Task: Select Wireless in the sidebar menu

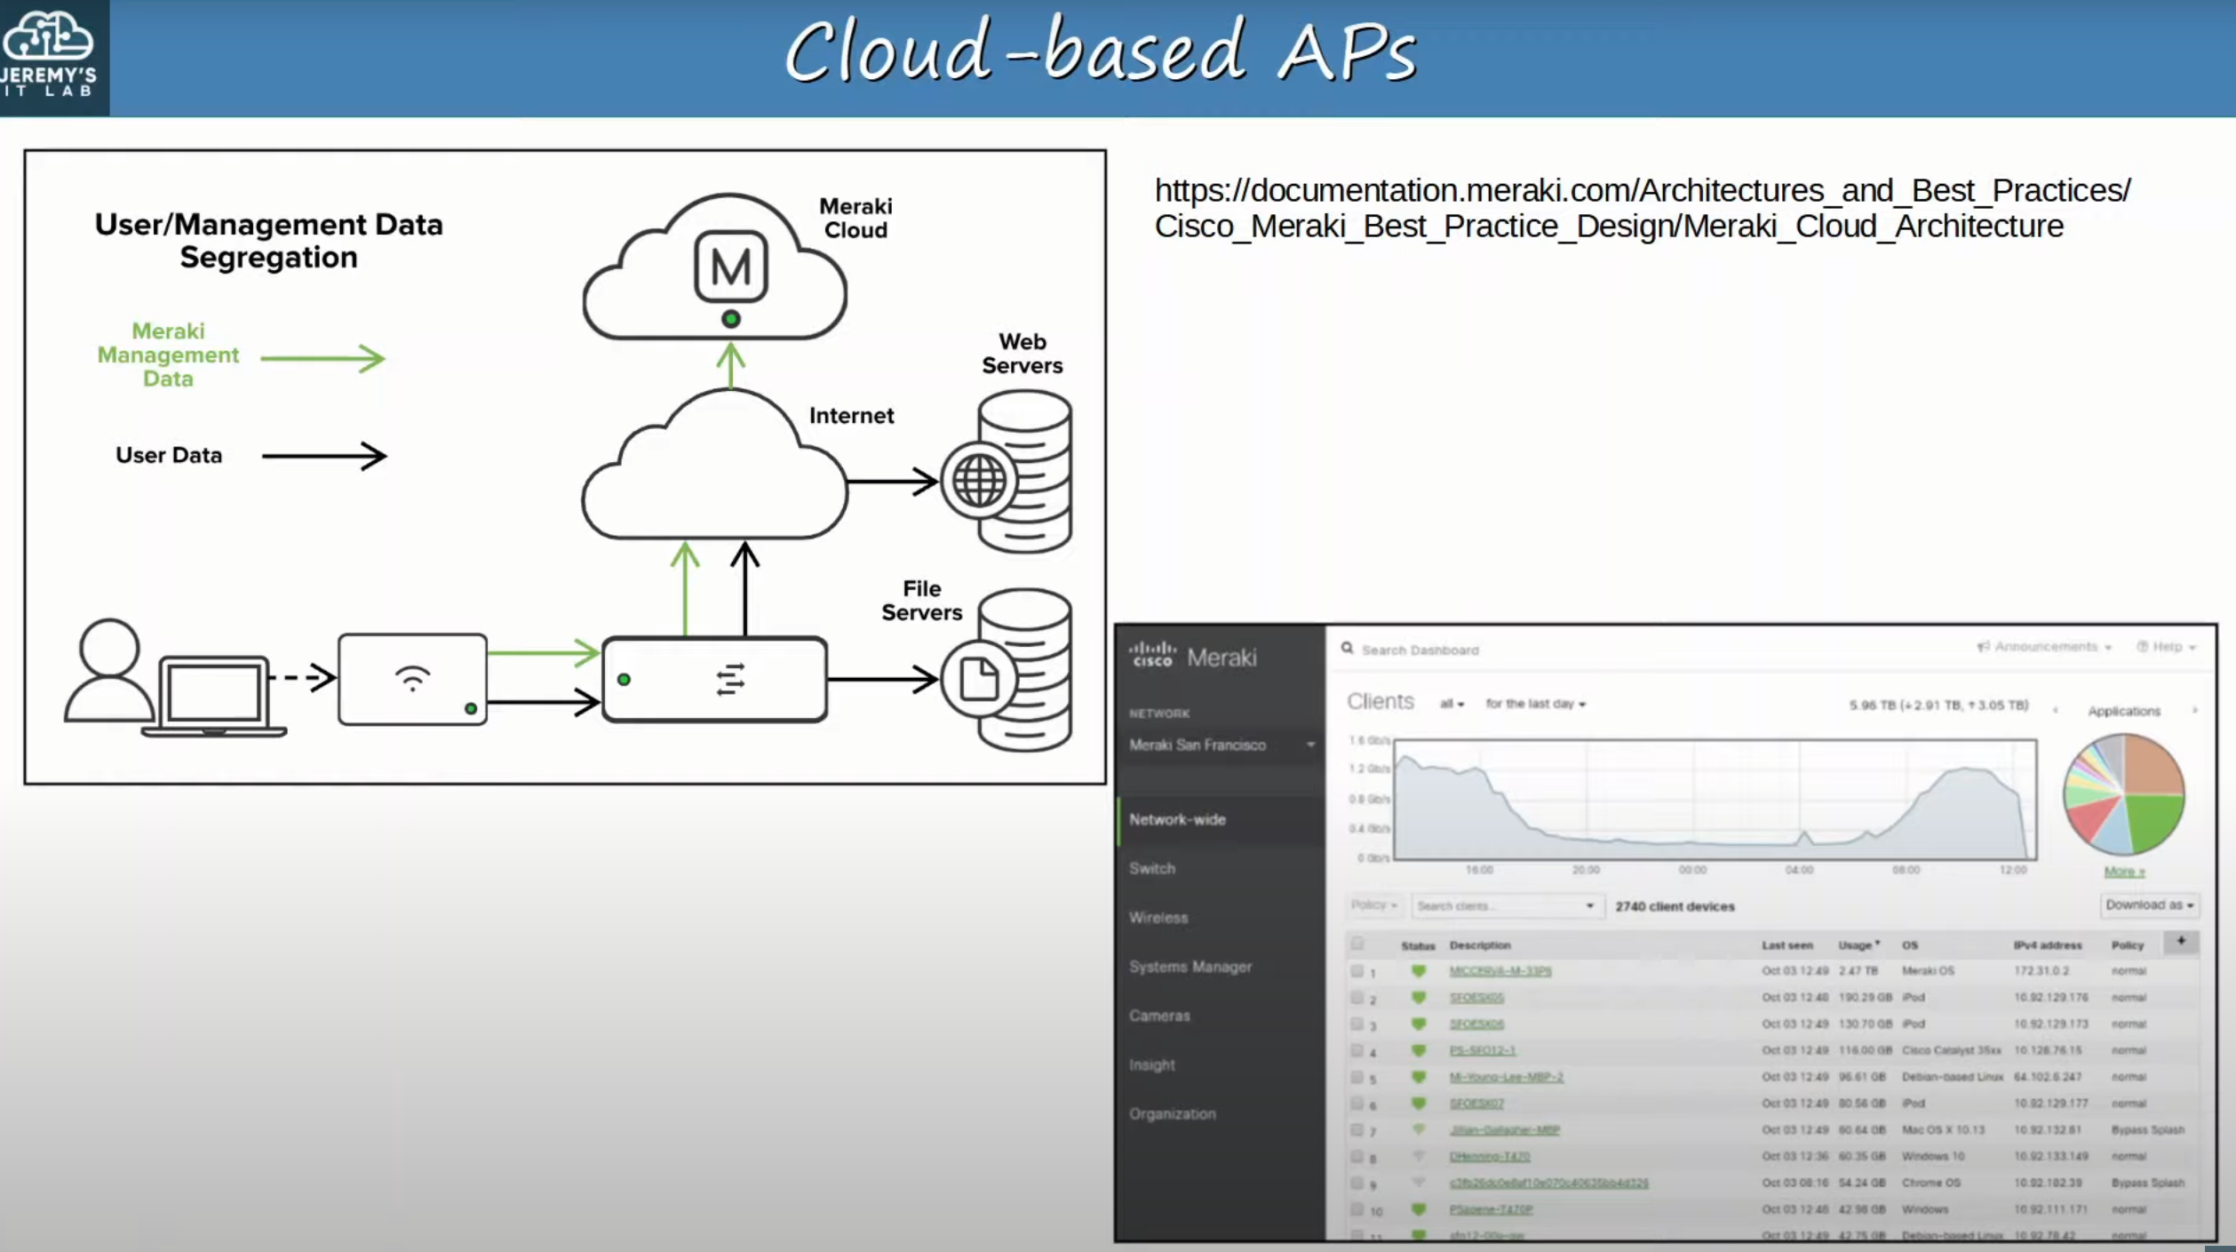Action: click(1158, 917)
